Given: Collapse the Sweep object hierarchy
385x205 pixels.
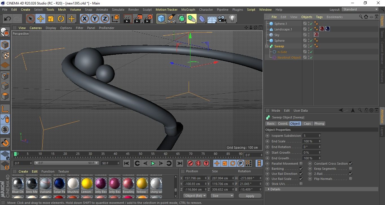Looking at the screenshot, I should [267, 46].
